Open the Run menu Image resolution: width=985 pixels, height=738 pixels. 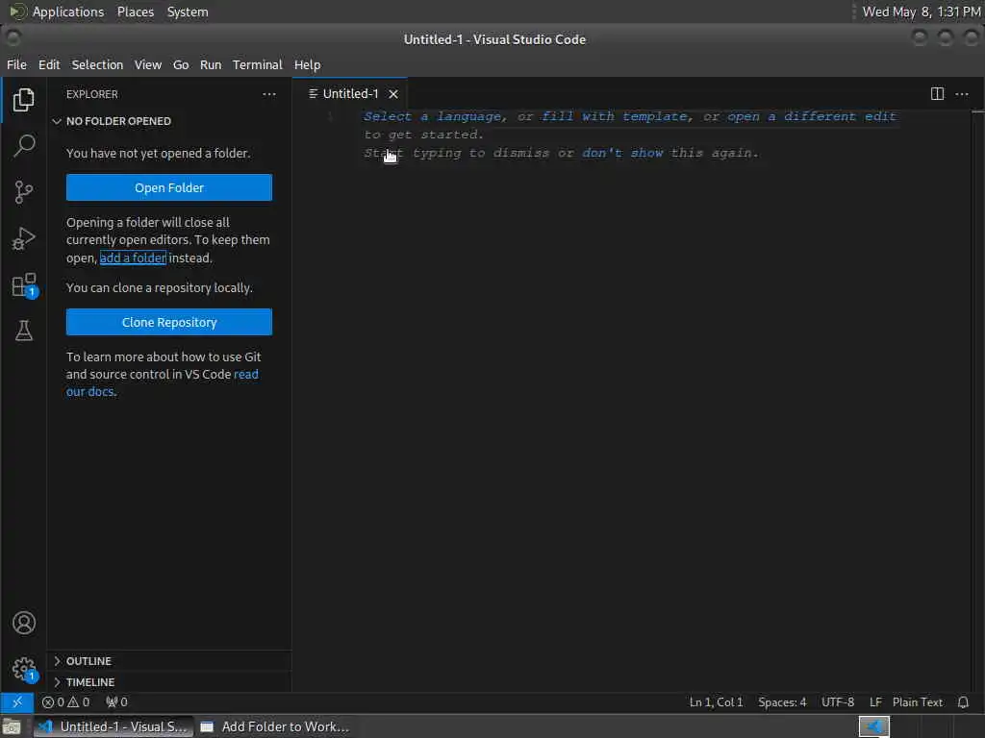(211, 64)
